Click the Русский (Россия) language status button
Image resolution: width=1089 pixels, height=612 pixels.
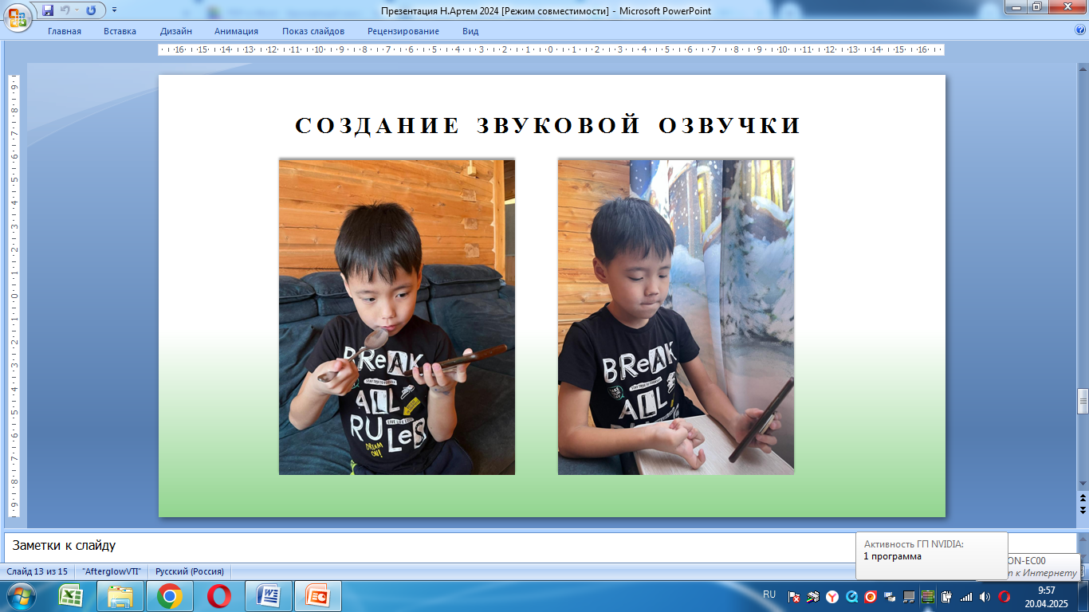(x=190, y=571)
